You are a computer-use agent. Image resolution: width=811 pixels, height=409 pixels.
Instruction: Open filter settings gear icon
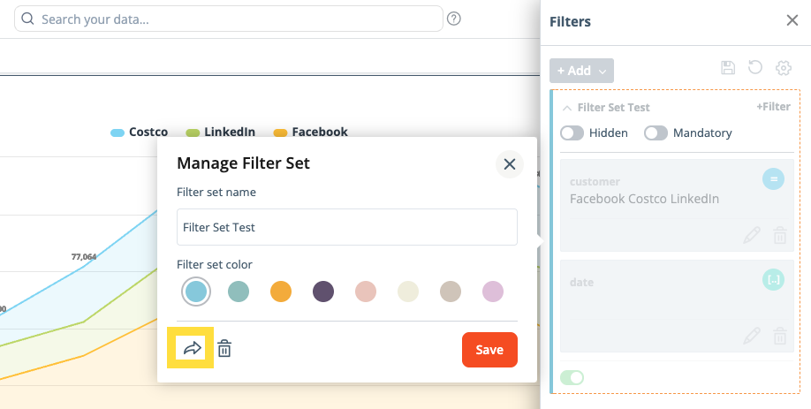(783, 68)
